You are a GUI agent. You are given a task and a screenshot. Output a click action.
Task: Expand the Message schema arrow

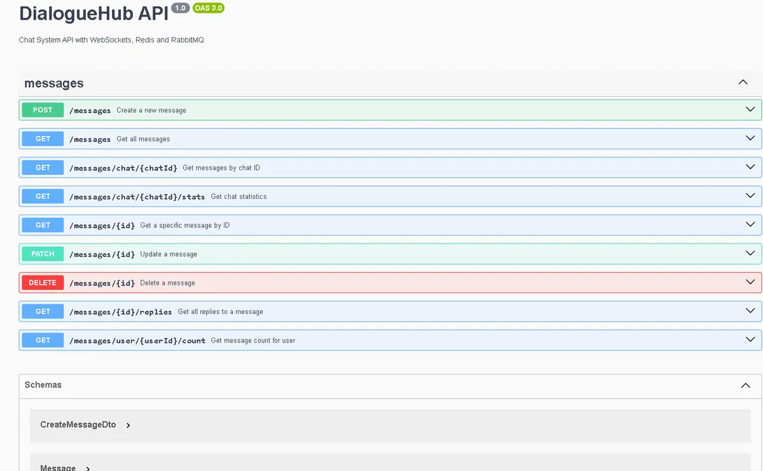point(88,468)
